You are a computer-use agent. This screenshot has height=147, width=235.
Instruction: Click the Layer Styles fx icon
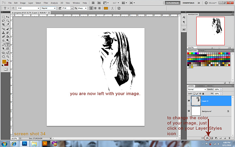(207, 138)
